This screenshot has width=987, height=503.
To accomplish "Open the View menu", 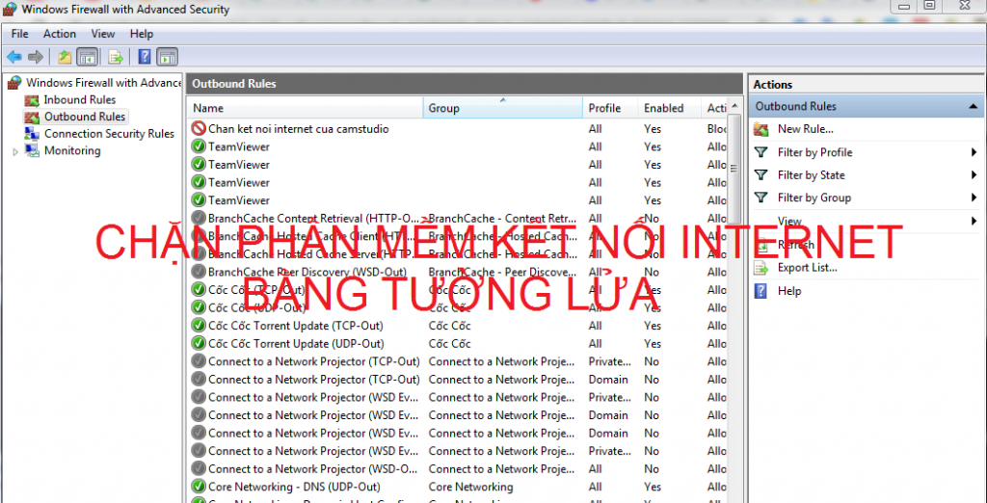I will click(x=103, y=34).
